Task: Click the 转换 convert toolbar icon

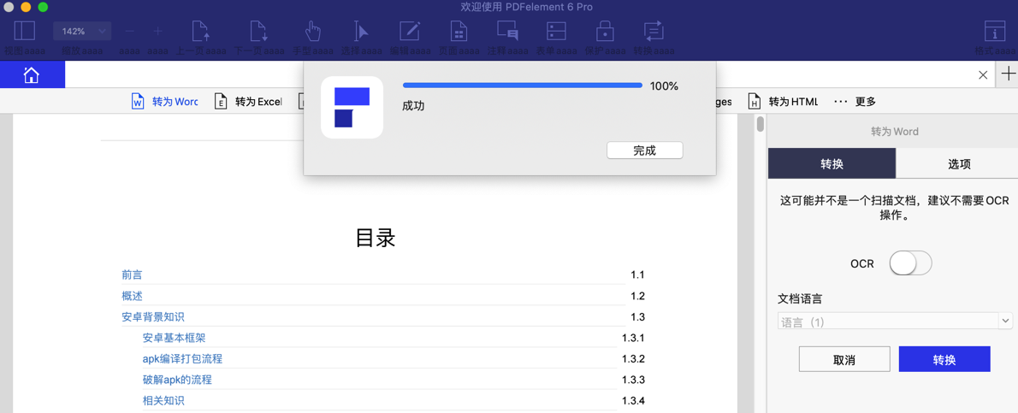Action: (x=654, y=32)
